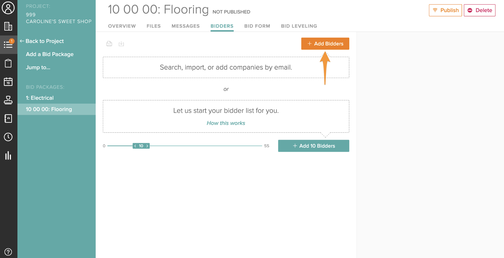The width and height of the screenshot is (504, 258).
Task: Decrease bidder count with left chevron
Action: pyautogui.click(x=135, y=146)
